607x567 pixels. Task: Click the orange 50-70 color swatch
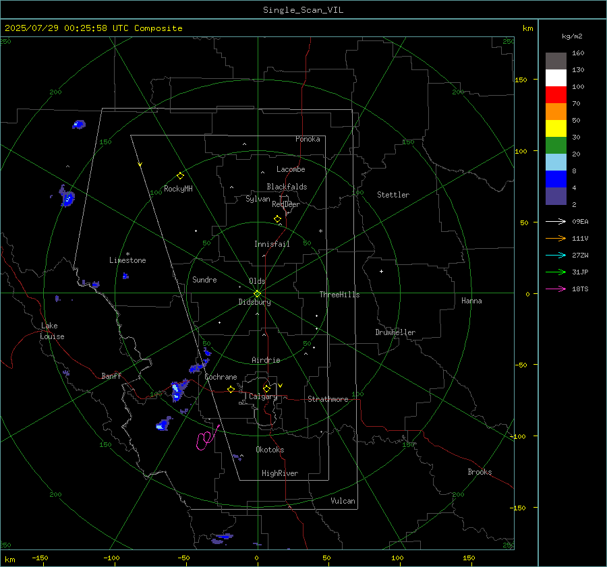tap(556, 111)
